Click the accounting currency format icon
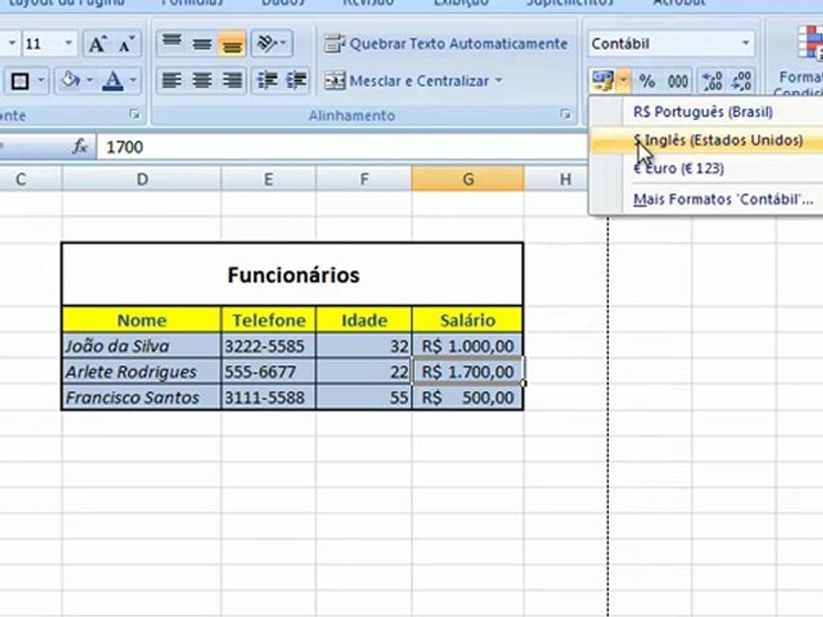 click(x=603, y=81)
